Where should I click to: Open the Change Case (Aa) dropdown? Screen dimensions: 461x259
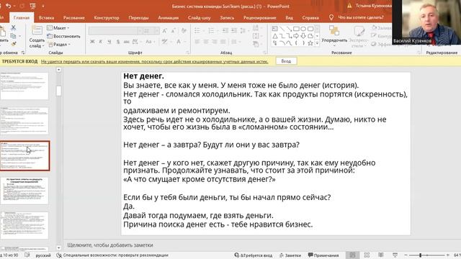tap(150, 42)
